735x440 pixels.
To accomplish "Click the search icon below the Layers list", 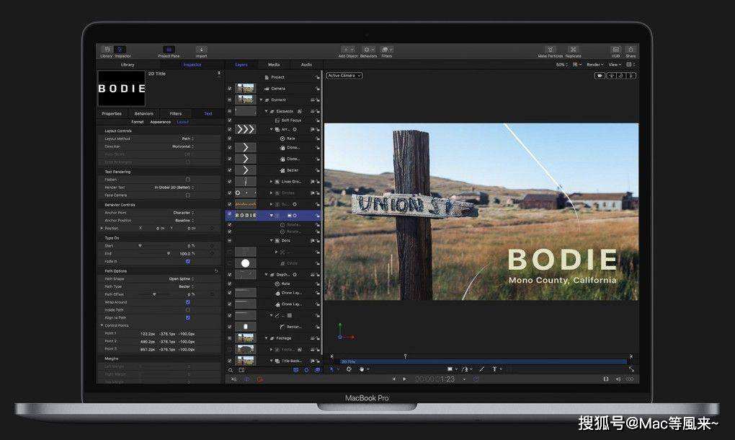I will pyautogui.click(x=231, y=370).
